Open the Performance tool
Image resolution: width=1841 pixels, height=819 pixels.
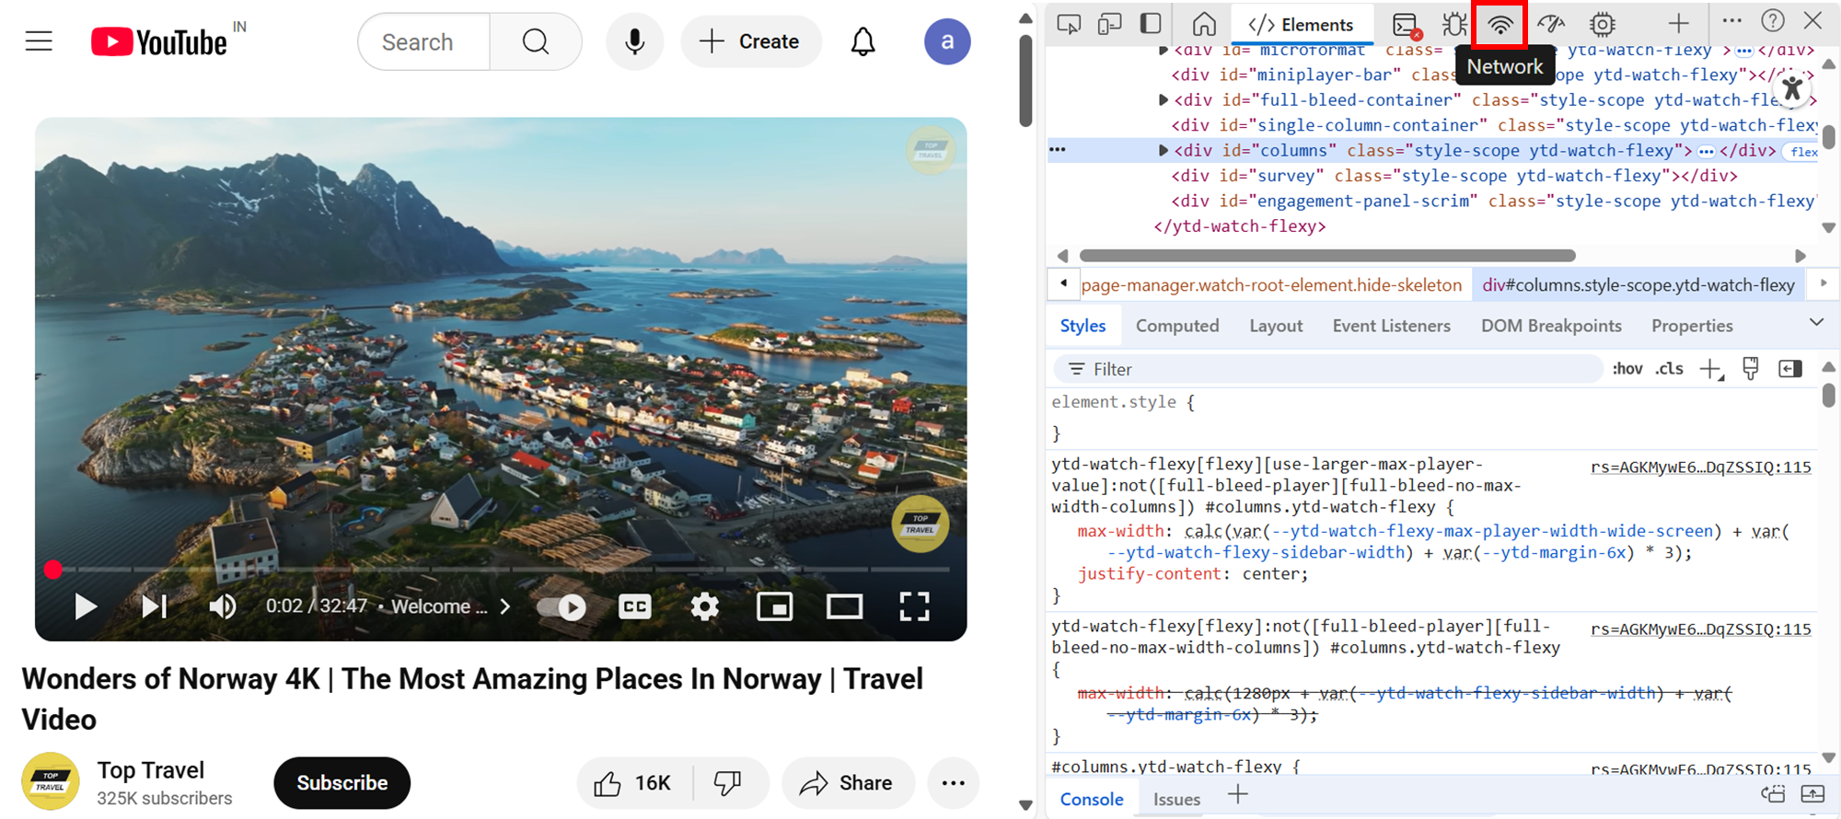pos(1551,23)
